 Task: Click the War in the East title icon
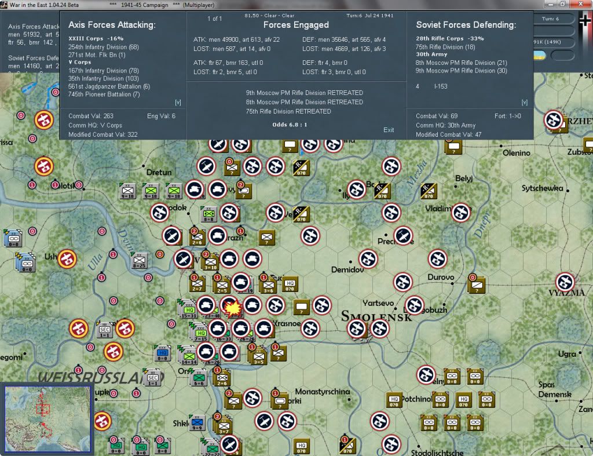tap(4, 5)
